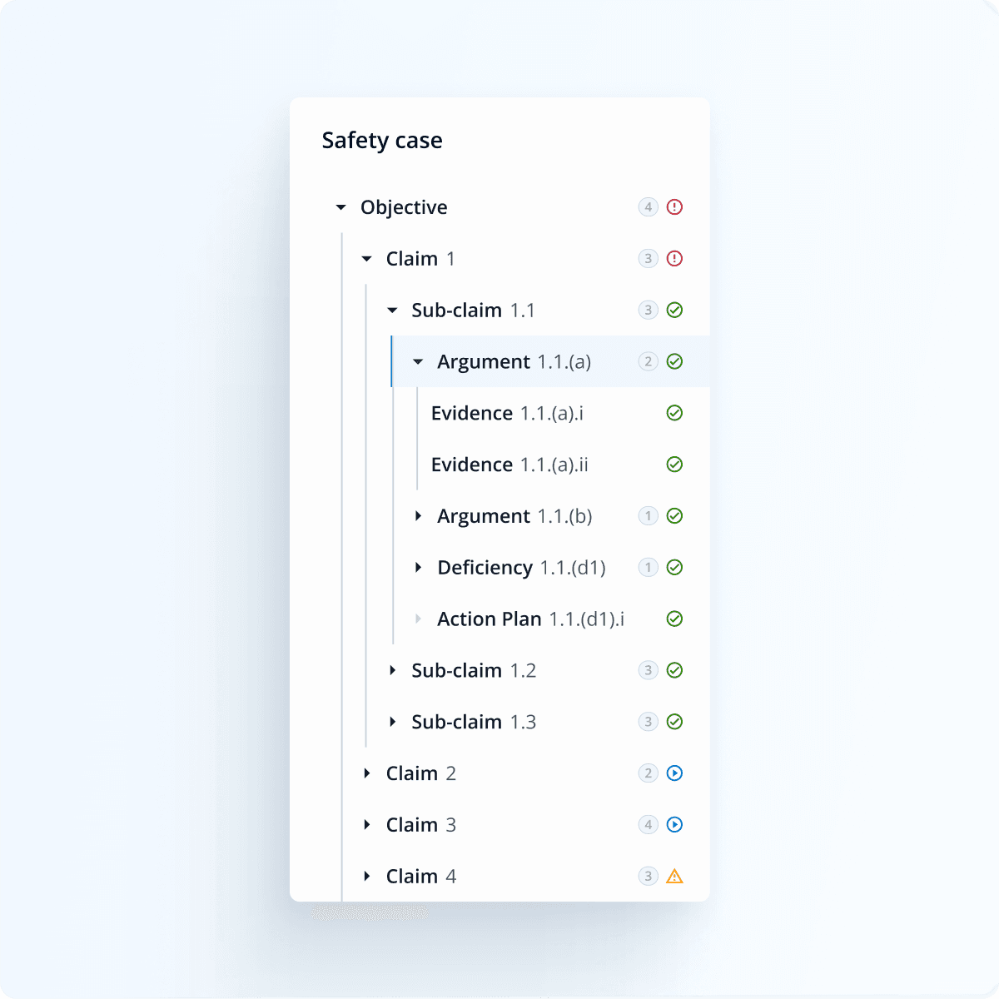This screenshot has height=999, width=999.
Task: Expand Argument 1.1.(b) node
Action: [419, 516]
